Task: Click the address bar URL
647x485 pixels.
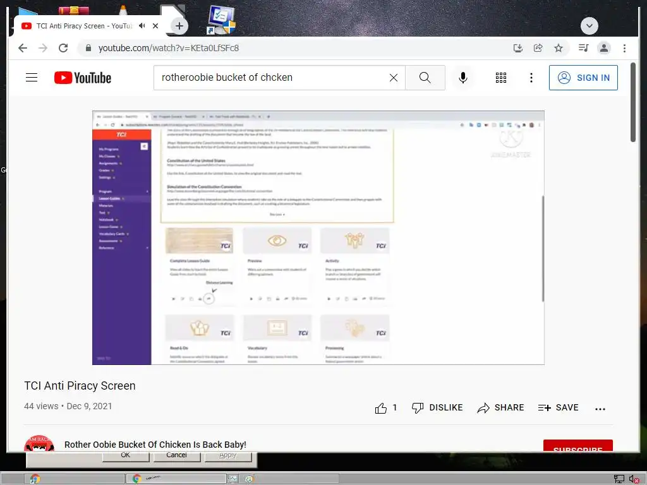Action: (168, 48)
